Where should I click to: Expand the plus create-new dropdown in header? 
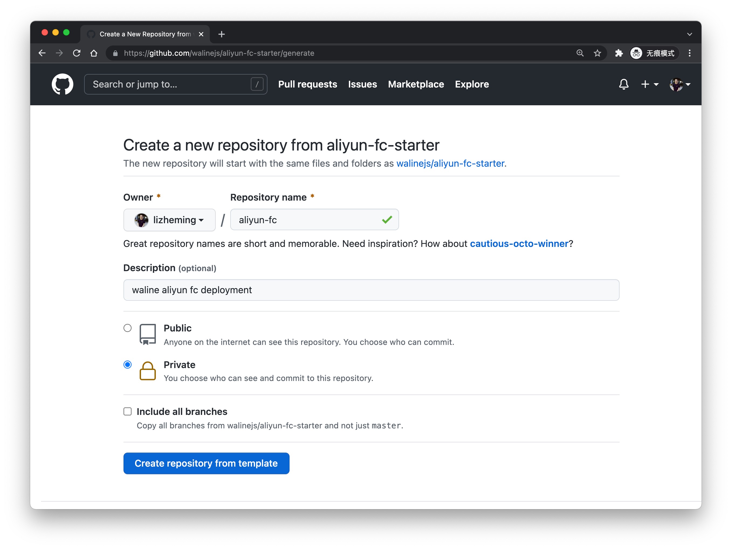point(649,84)
